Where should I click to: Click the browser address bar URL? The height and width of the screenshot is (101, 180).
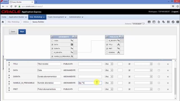(32, 6)
